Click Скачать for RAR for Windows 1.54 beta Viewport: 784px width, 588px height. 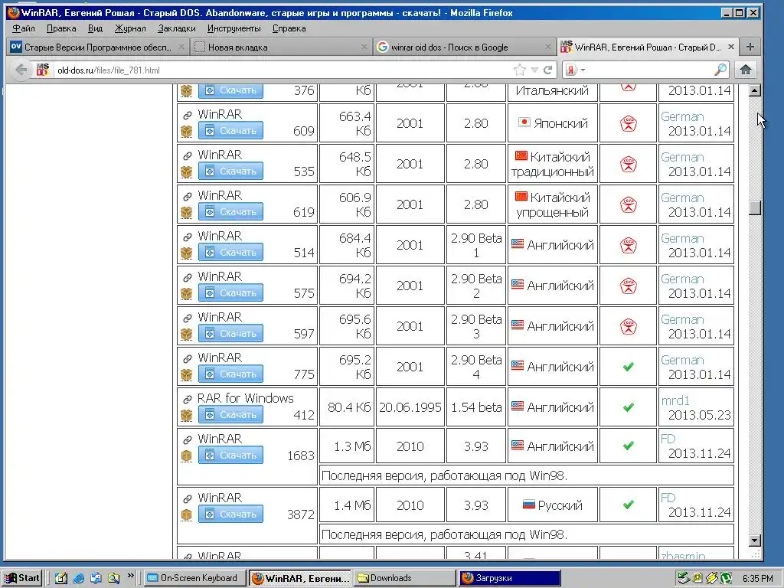tap(230, 414)
